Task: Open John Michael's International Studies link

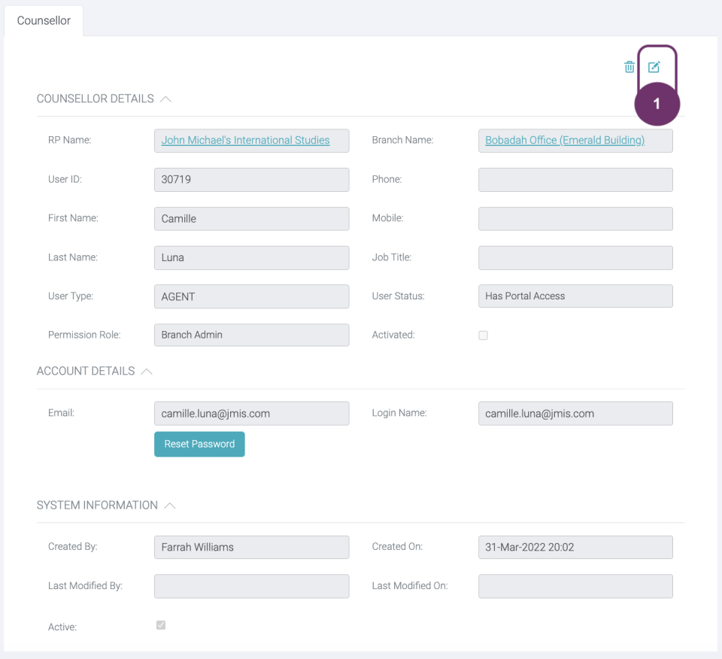Action: pos(245,140)
